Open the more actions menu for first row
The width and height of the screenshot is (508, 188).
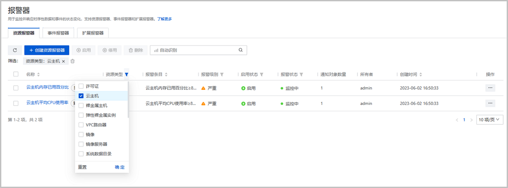tap(490, 88)
